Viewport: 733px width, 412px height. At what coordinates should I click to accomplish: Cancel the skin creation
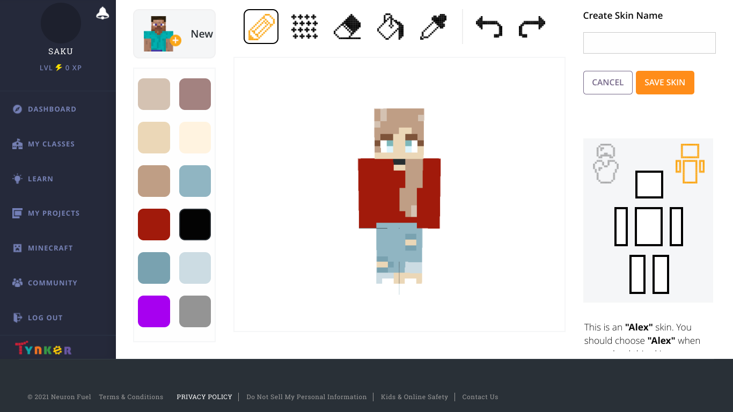[607, 83]
